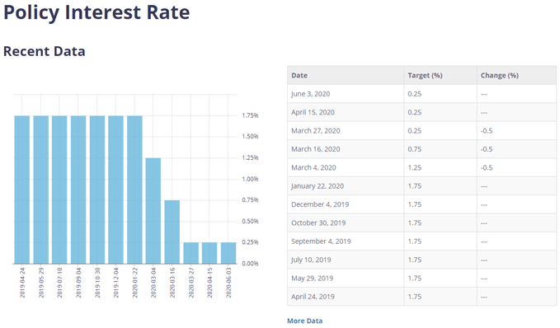
Task: Click the Date column header
Action: [x=346, y=75]
